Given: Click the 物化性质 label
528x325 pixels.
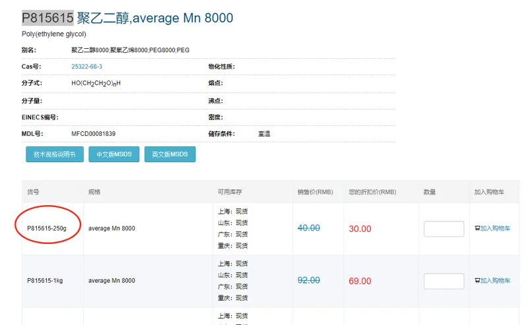Looking at the screenshot, I should point(221,67).
